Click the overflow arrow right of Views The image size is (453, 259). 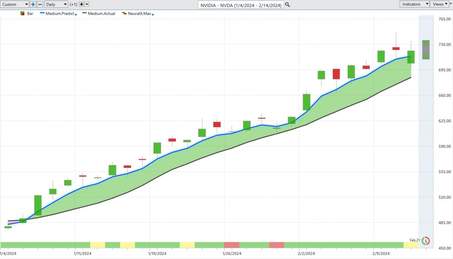(x=451, y=4)
